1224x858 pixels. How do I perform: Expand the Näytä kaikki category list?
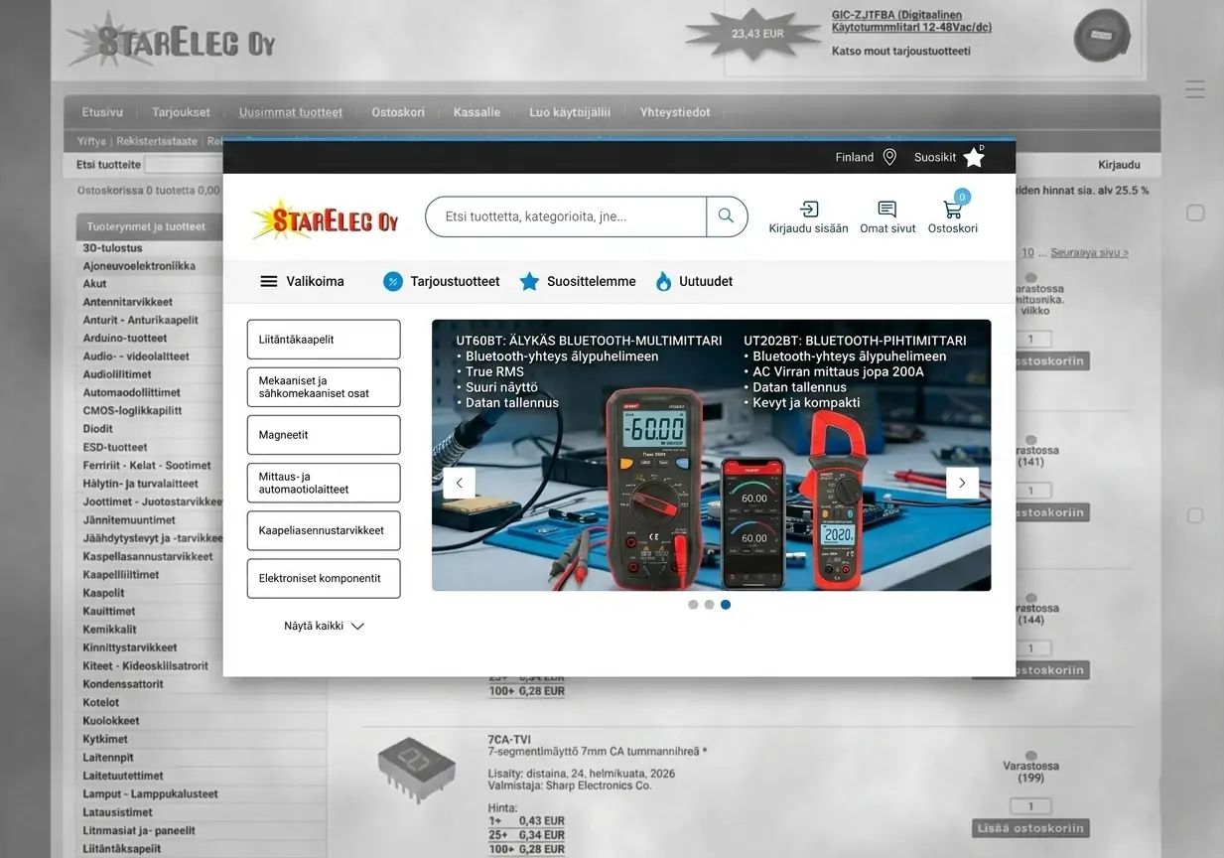click(324, 627)
